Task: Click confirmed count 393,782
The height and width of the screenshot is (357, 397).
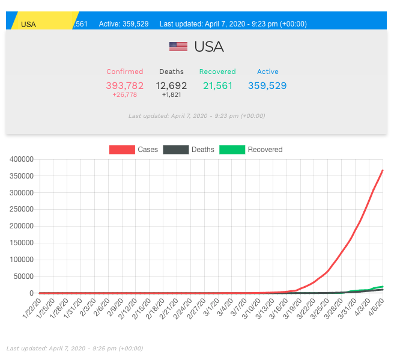Action: (x=124, y=85)
